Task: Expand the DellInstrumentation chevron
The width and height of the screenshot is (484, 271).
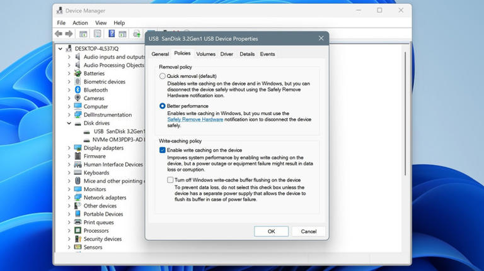Action: pyautogui.click(x=69, y=114)
